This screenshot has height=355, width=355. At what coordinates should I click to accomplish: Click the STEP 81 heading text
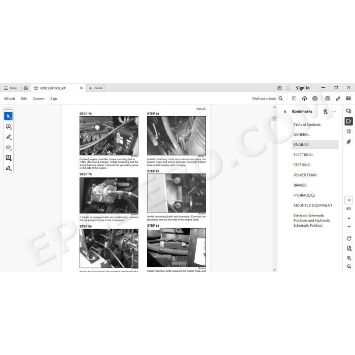[153, 114]
